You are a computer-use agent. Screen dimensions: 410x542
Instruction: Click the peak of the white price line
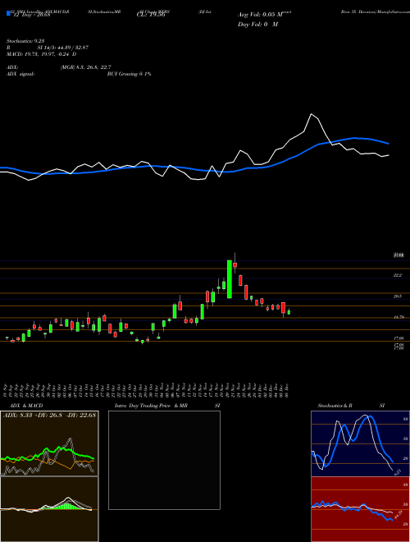312,113
